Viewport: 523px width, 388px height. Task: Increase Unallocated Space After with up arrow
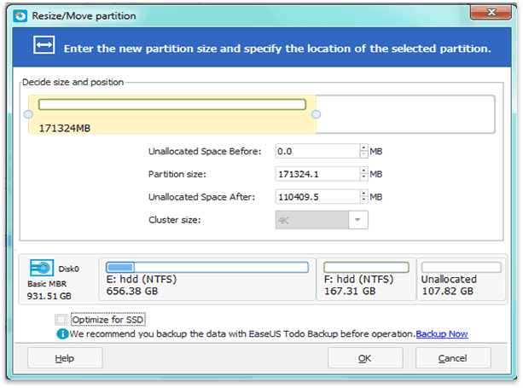tap(364, 194)
